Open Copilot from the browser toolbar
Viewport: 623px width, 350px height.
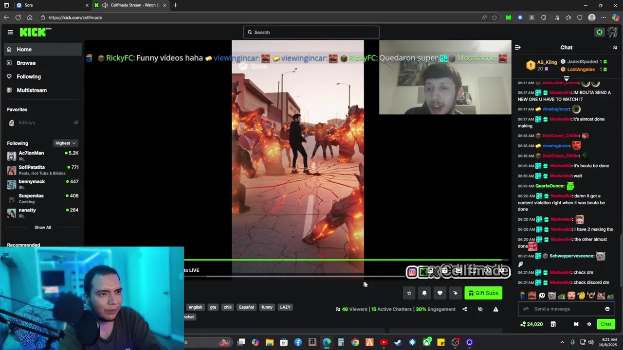point(616,17)
